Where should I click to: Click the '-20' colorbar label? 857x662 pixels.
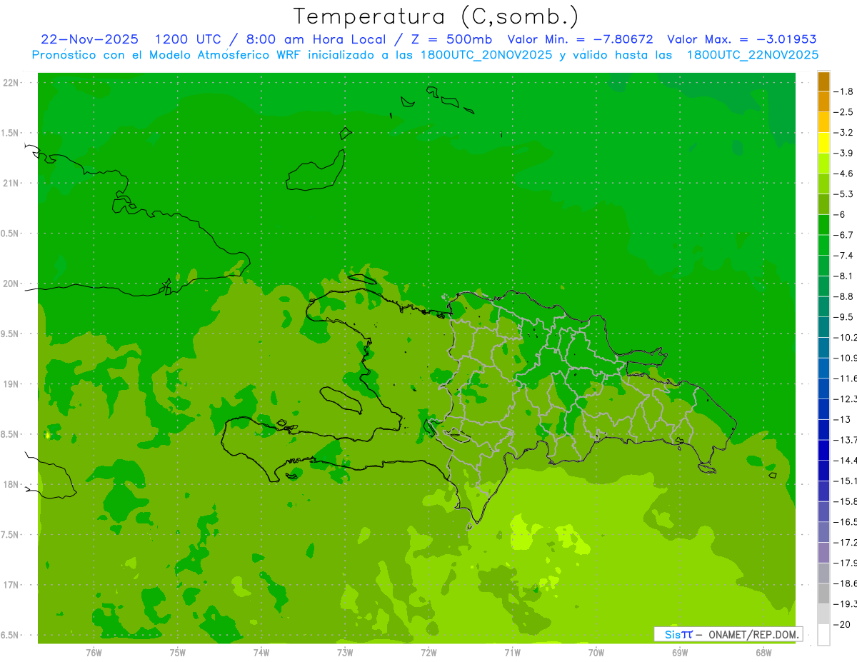843,625
